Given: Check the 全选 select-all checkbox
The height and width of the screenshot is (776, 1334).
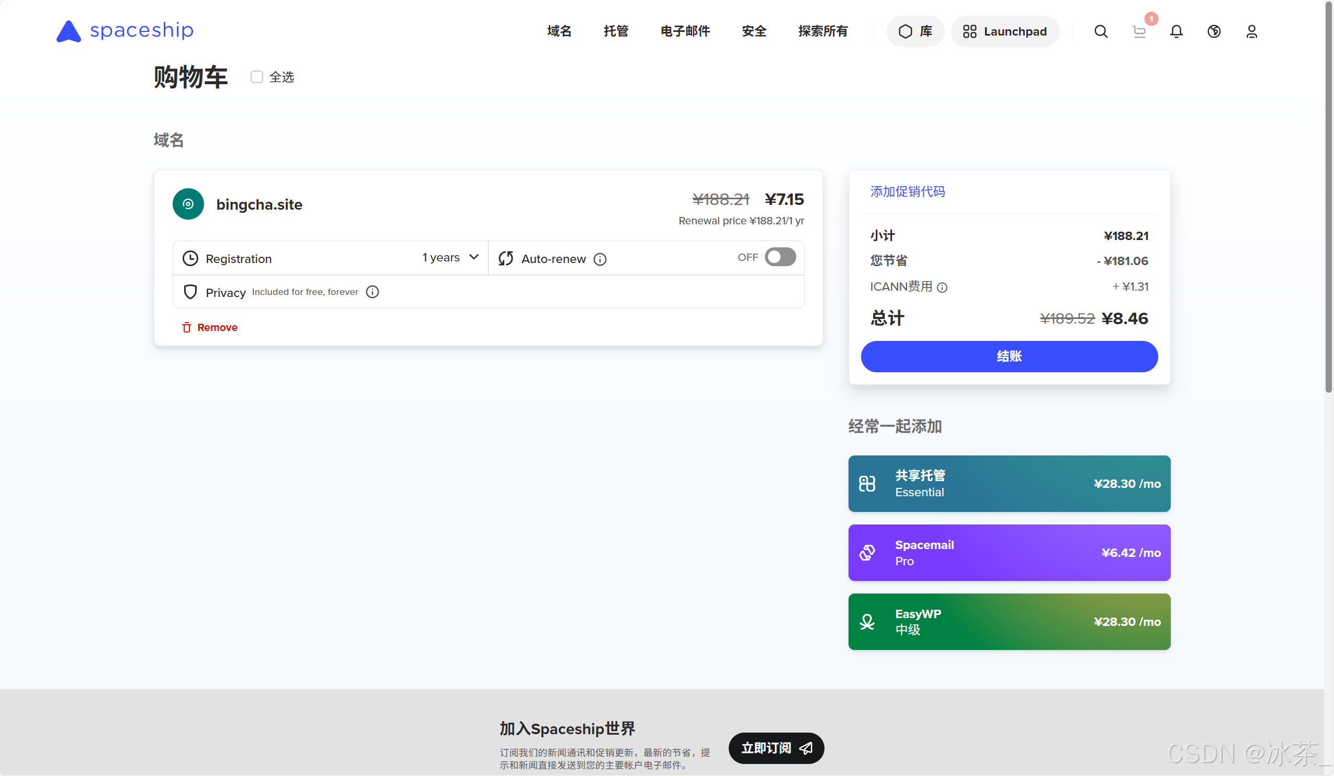Looking at the screenshot, I should coord(257,77).
